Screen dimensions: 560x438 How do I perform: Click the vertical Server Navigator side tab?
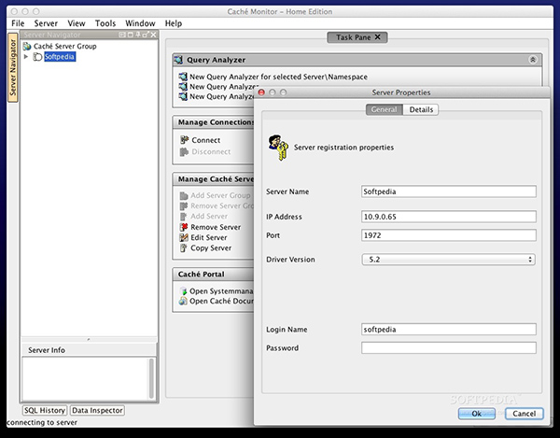pos(13,67)
